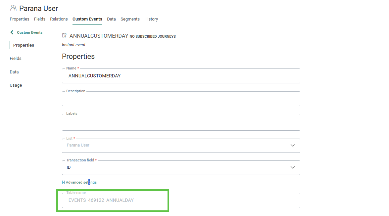Click the Labels input box
This screenshot has width=389, height=216.
(181, 122)
